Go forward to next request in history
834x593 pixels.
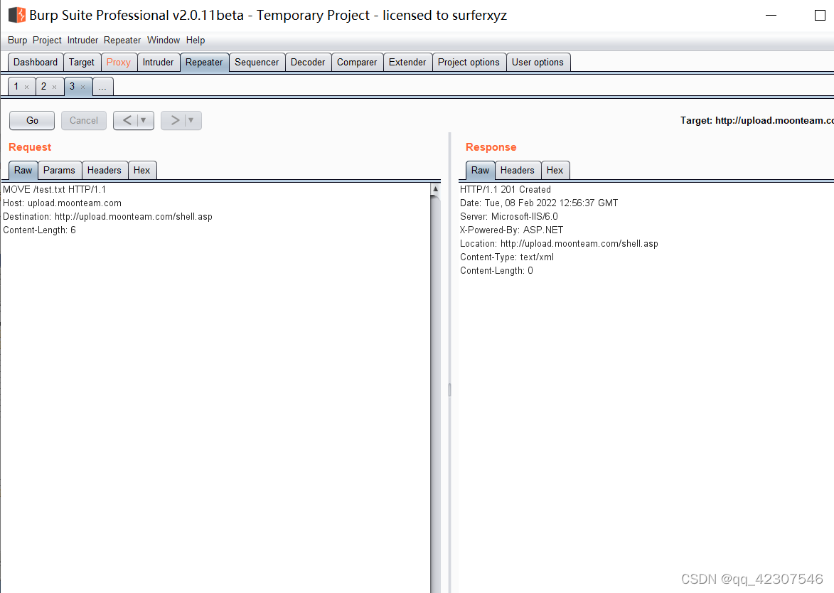tap(174, 120)
